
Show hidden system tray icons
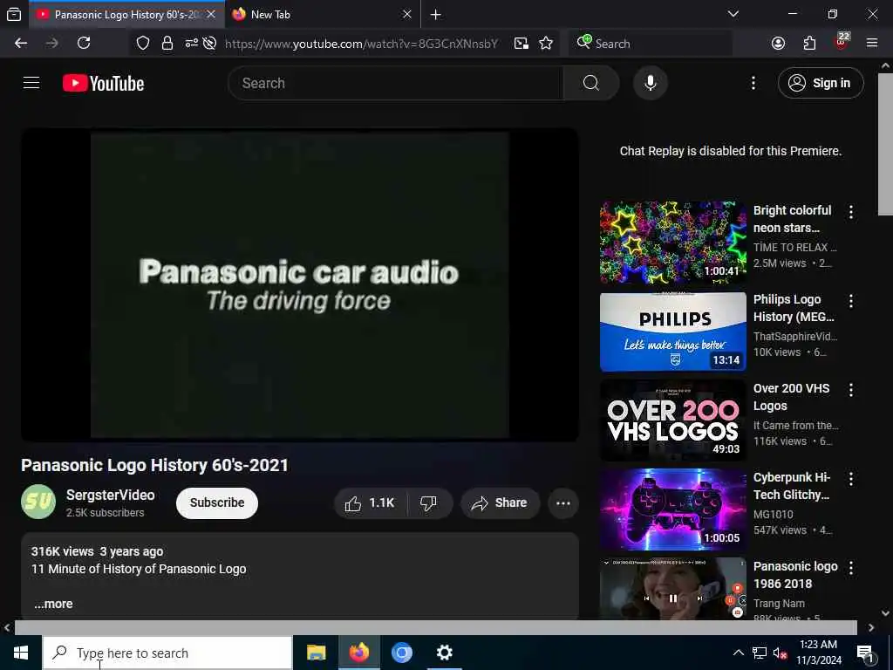click(x=738, y=653)
